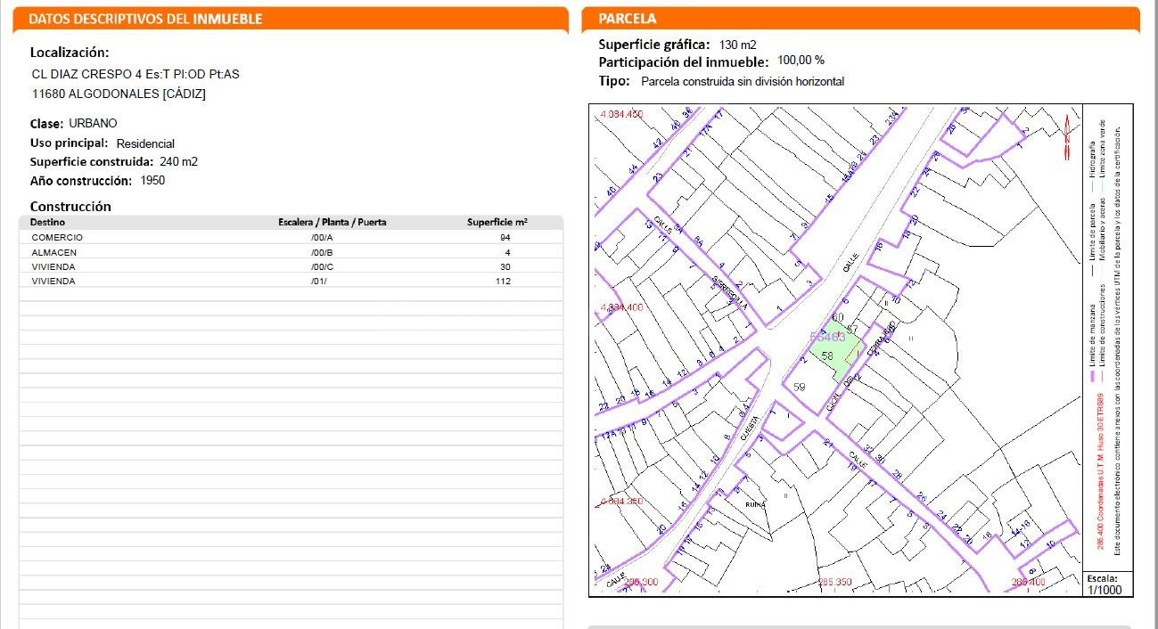The width and height of the screenshot is (1158, 629).
Task: Click the 'Escalera / Planta / Puerta' column header
Action: [333, 222]
